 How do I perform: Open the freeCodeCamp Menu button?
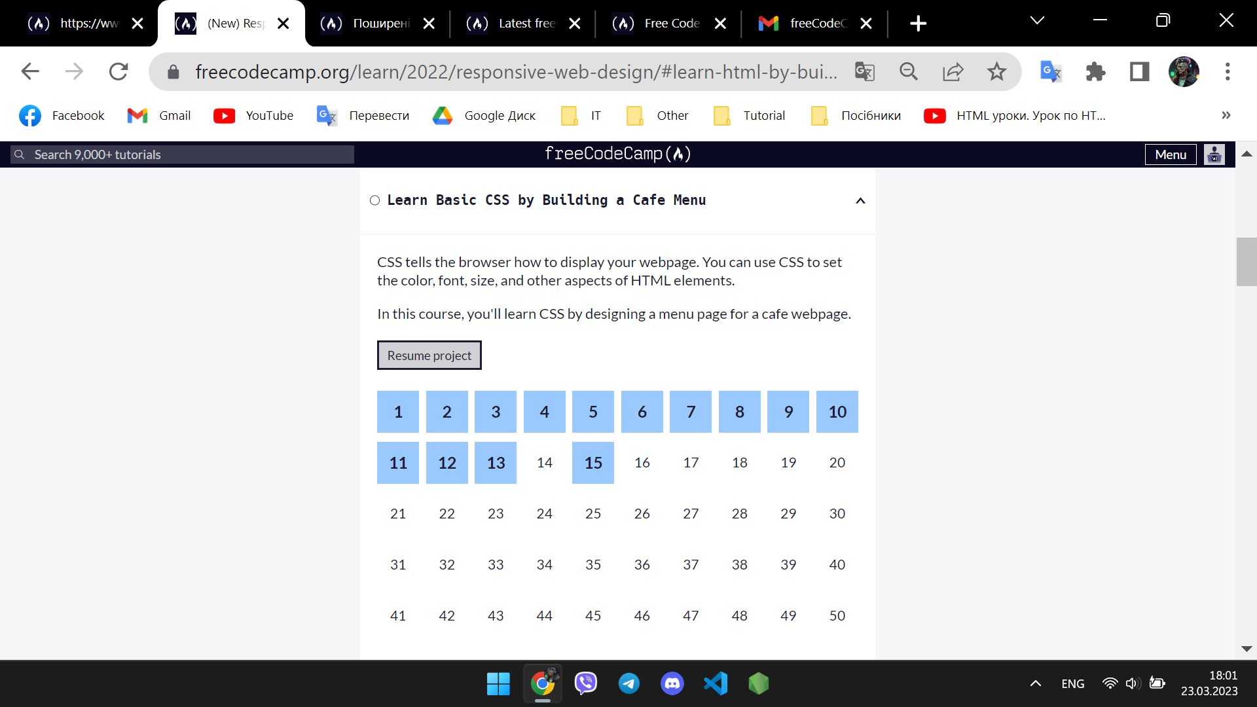(x=1170, y=154)
